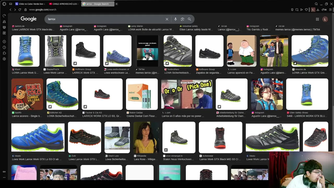Open Hoffmann Group Zapatos de seguridad image
Screen dimensions: 334x188
(x=209, y=51)
